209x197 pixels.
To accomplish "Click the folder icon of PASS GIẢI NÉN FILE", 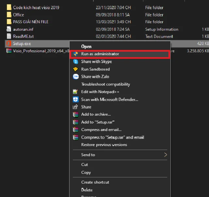I will click(9, 22).
